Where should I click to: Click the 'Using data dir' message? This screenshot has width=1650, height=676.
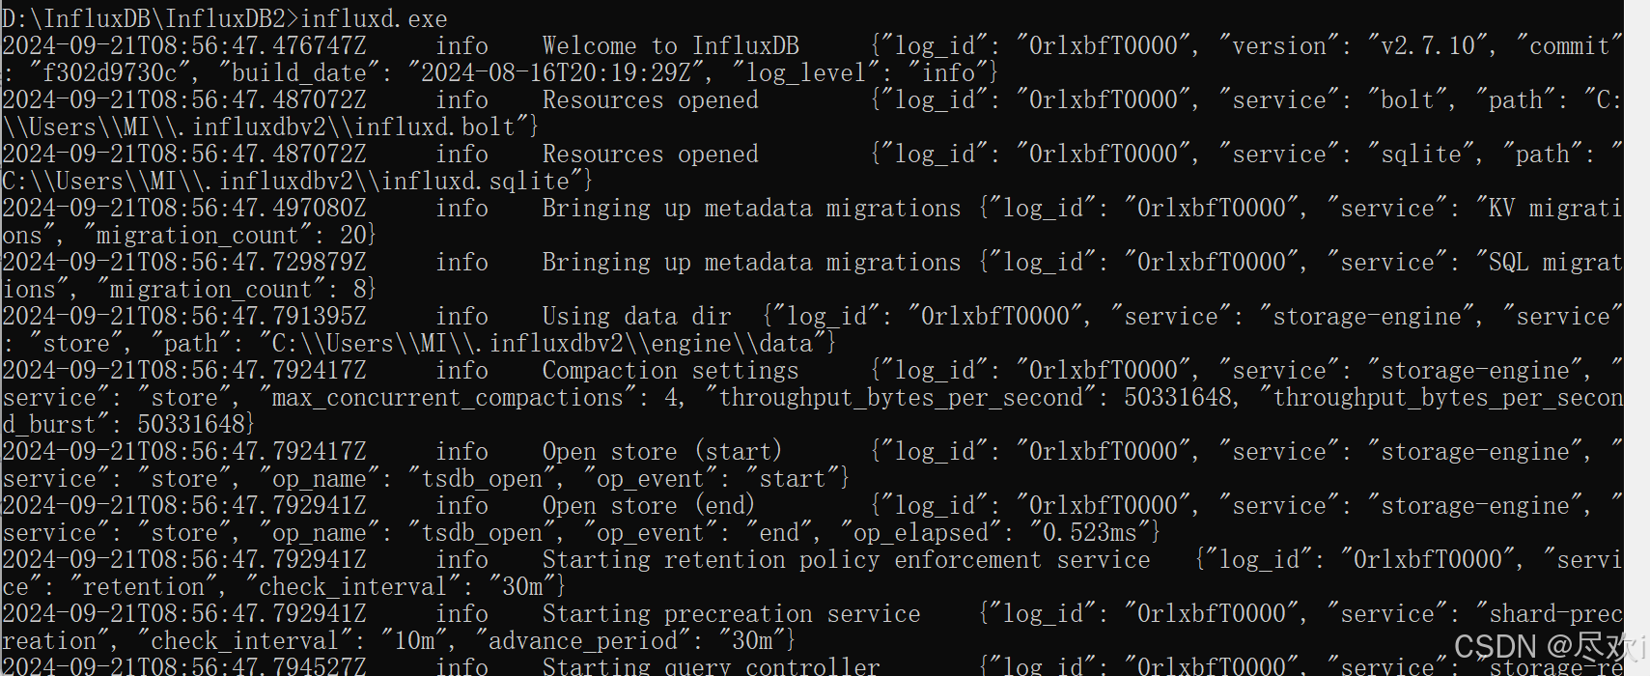point(637,316)
